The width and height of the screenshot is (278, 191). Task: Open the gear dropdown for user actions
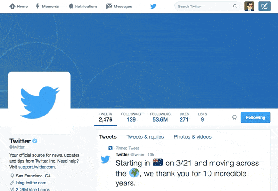[x=234, y=117]
